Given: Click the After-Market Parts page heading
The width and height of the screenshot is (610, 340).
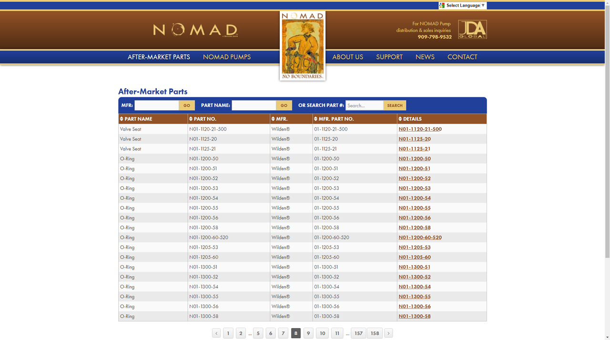Looking at the screenshot, I should (152, 92).
